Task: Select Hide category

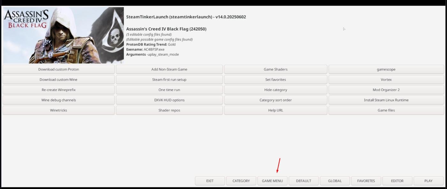Action: [276, 90]
